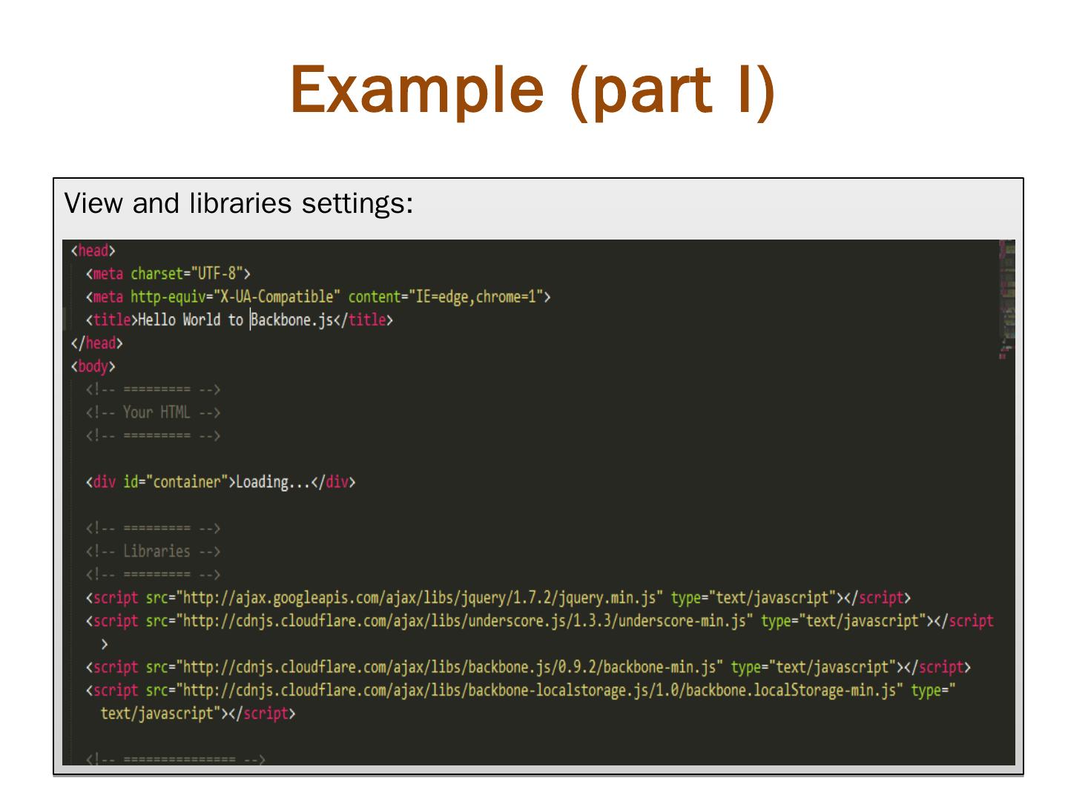Viewport: 1068px width, 801px height.
Task: Click the opening <body> tag
Action: (93, 366)
